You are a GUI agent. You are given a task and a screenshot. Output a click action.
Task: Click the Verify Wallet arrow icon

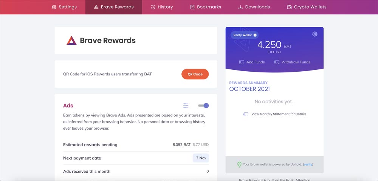(x=255, y=35)
